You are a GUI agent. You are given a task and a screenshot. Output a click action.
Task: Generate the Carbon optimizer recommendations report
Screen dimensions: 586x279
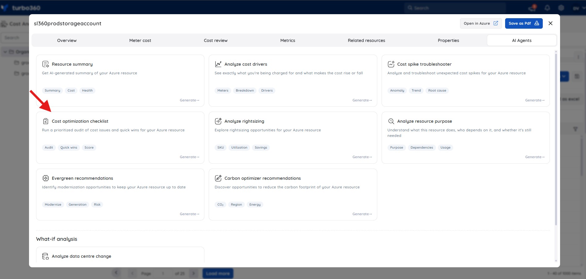pyautogui.click(x=362, y=214)
